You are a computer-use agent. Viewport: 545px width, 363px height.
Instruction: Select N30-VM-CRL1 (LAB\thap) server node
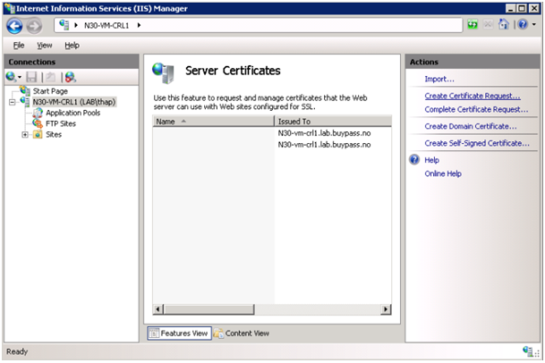[x=73, y=102]
